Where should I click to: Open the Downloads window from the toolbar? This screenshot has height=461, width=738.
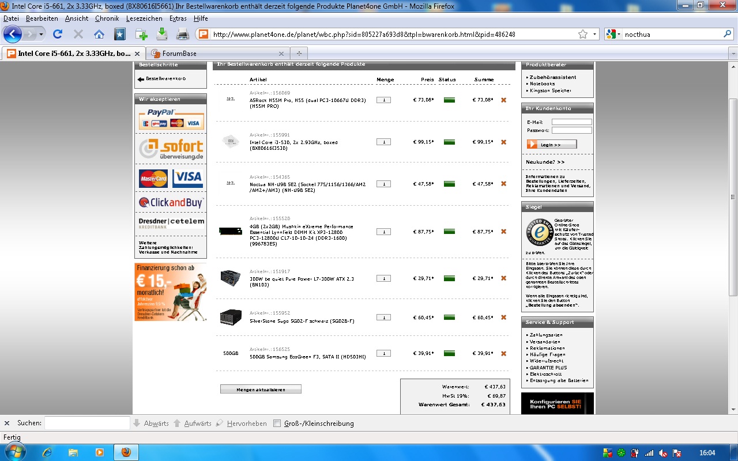tap(162, 35)
